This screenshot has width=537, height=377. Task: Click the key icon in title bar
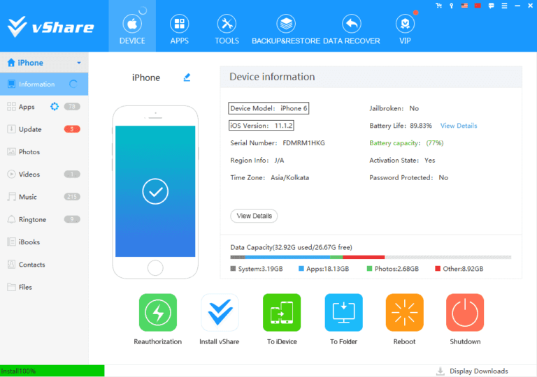(x=452, y=6)
